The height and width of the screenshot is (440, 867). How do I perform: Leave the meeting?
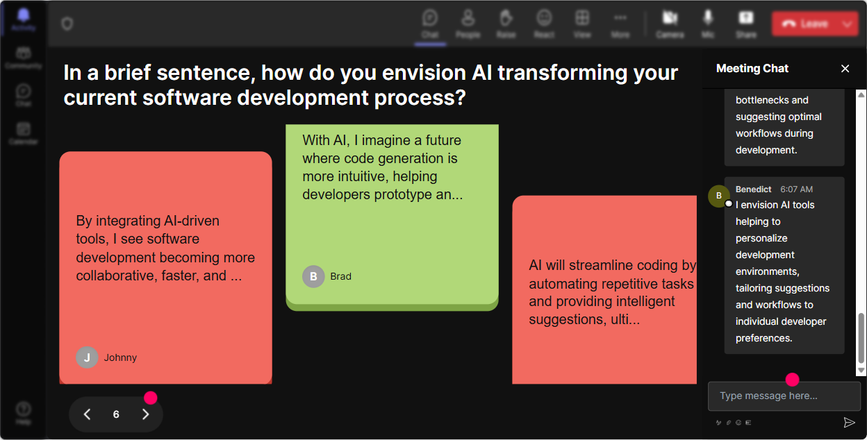click(805, 24)
